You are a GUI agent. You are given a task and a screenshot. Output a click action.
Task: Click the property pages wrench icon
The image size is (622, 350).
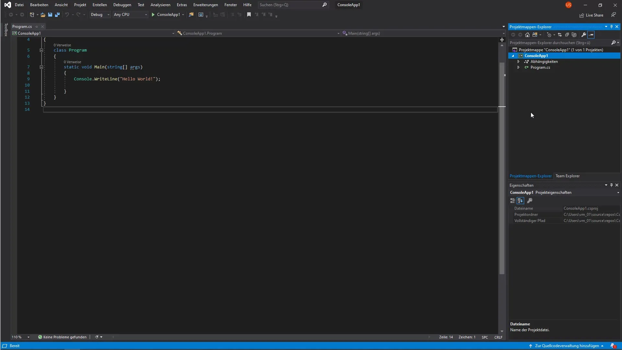(x=530, y=201)
